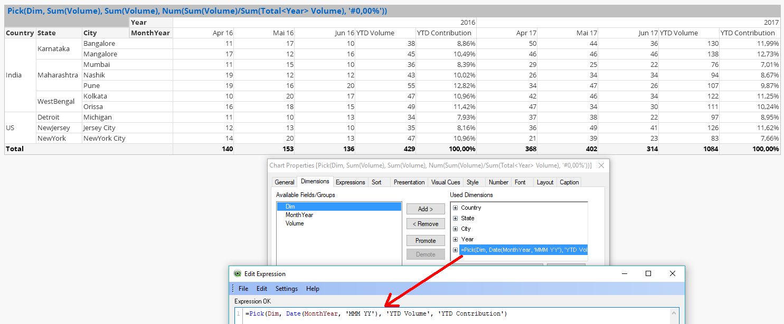Image resolution: width=784 pixels, height=324 pixels.
Task: Click the State column header
Action: click(59, 33)
